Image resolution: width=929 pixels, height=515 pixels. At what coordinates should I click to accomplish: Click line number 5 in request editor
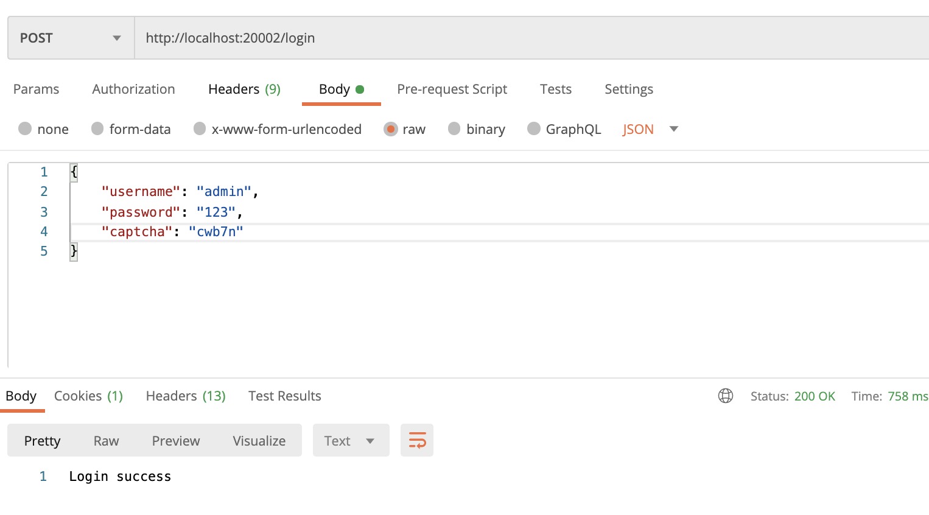tap(44, 251)
